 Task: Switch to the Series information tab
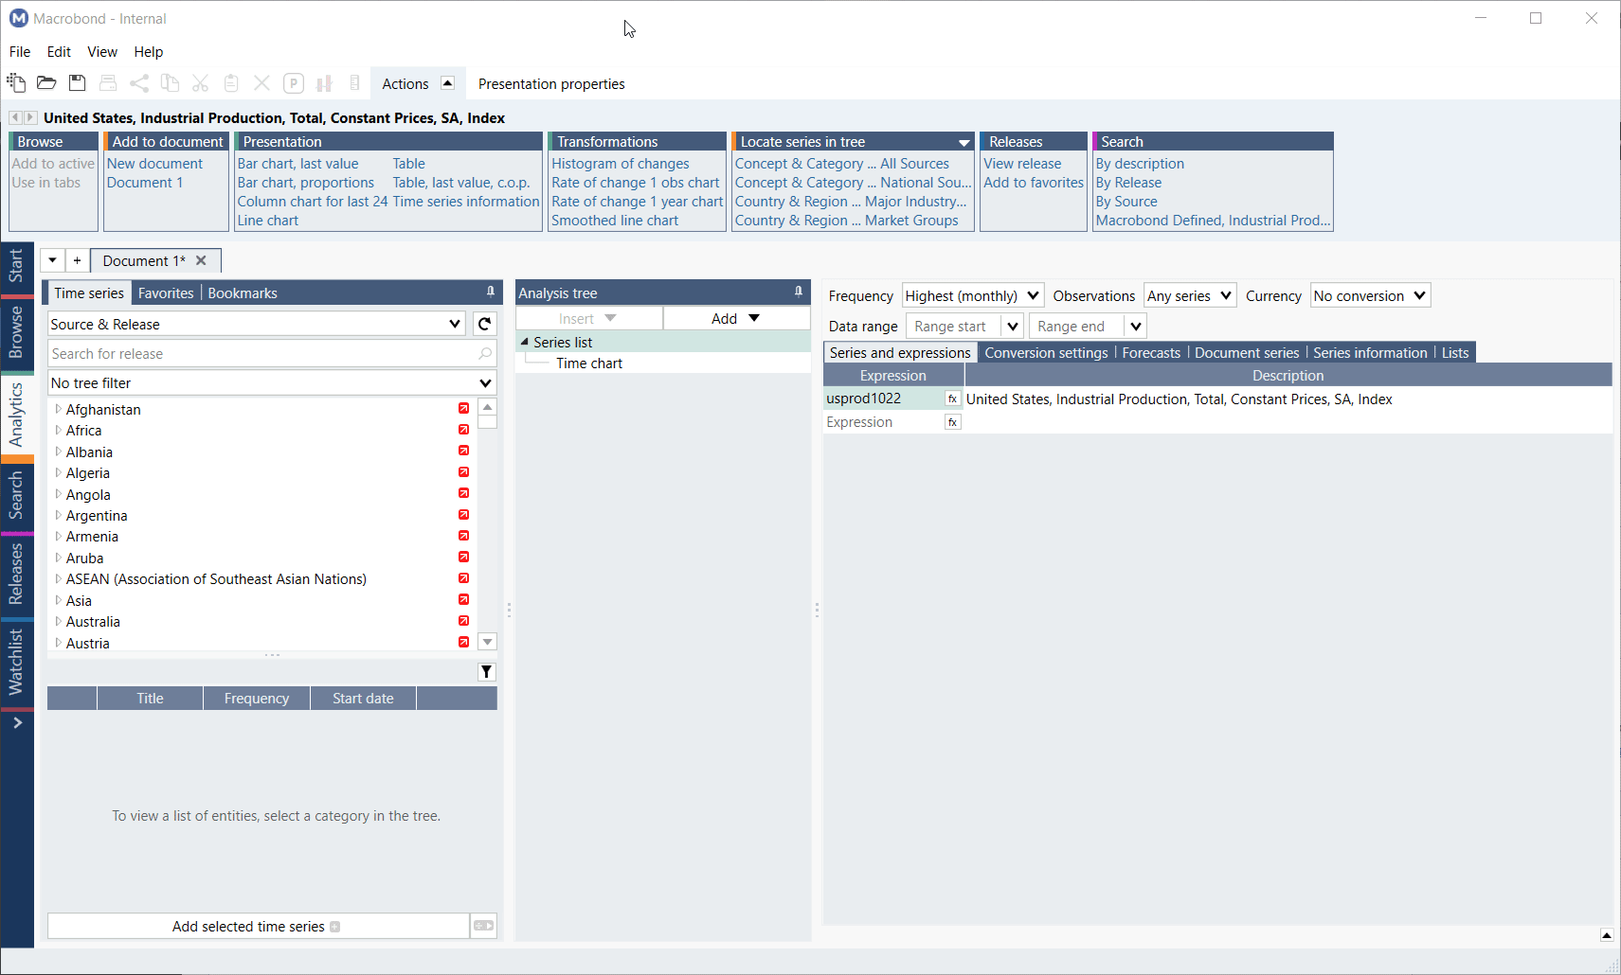coord(1370,352)
